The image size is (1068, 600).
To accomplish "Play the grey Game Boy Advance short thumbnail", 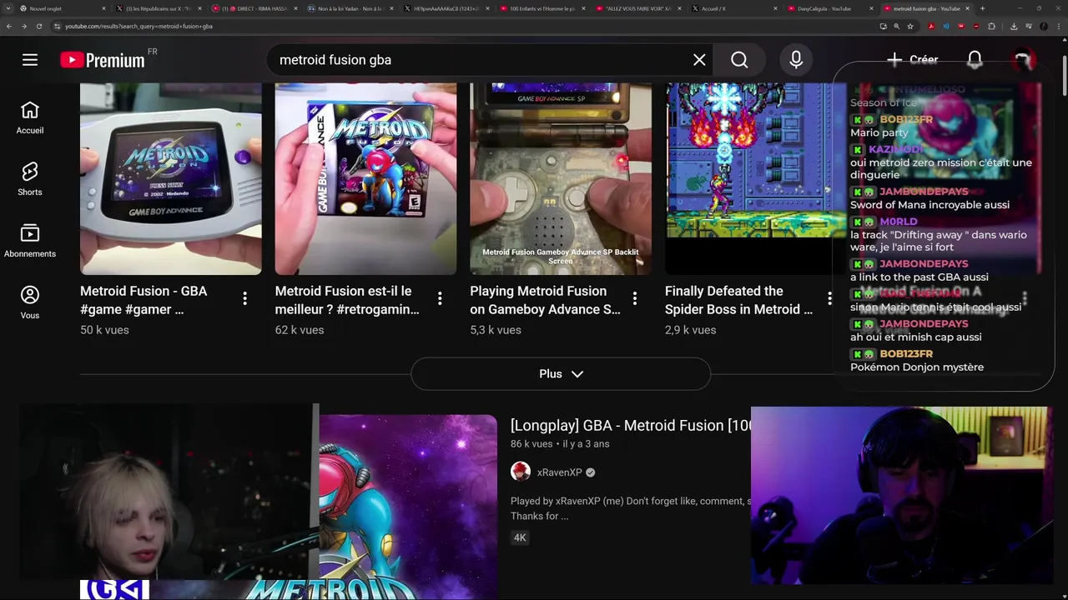I will (x=170, y=178).
